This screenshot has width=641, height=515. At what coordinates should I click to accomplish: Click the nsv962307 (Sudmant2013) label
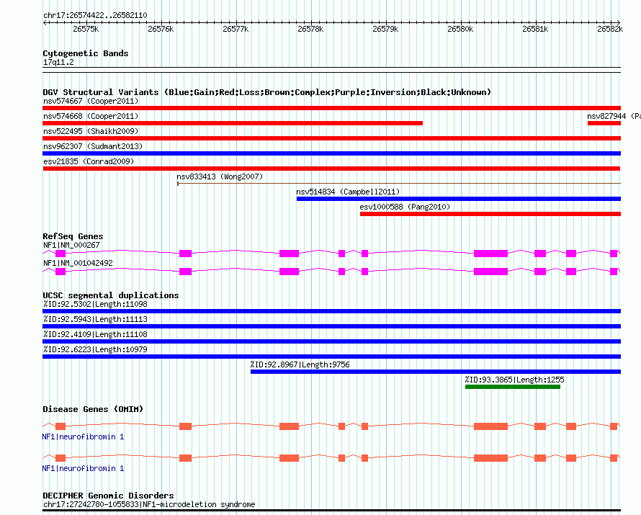click(x=93, y=146)
